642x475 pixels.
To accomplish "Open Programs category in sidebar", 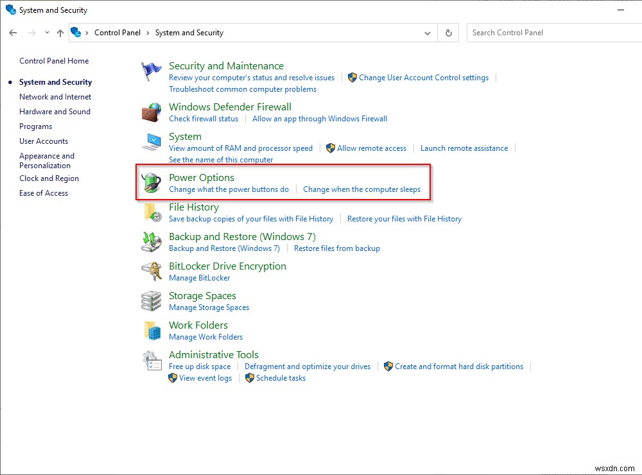I will tap(35, 126).
